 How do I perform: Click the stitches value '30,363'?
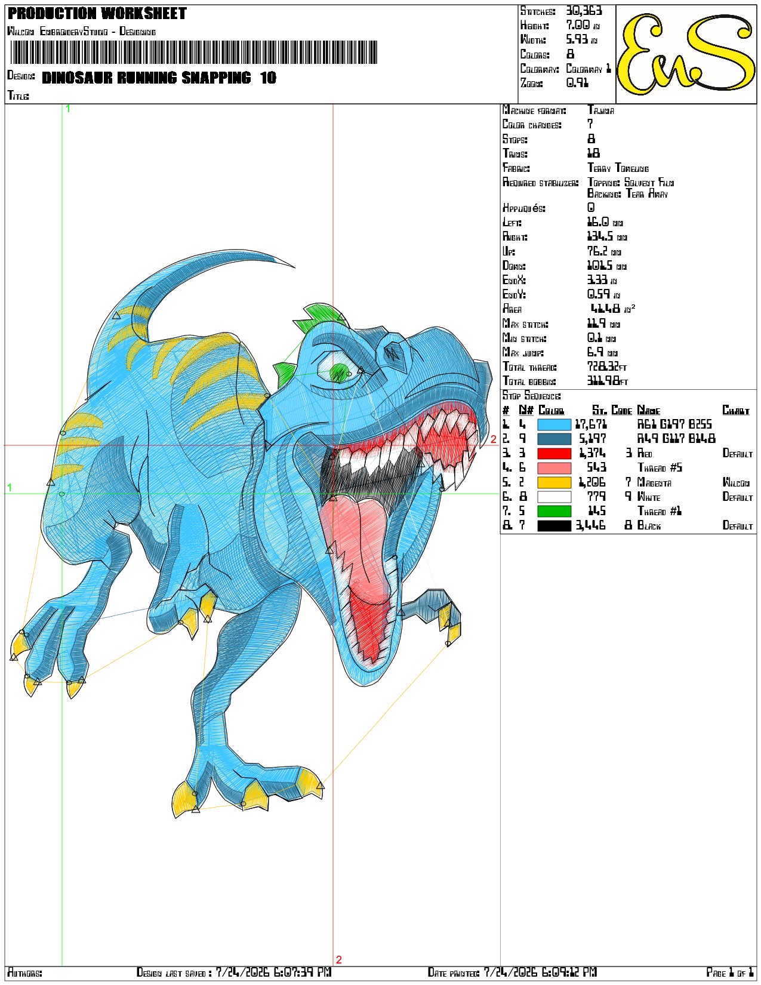pos(584,11)
